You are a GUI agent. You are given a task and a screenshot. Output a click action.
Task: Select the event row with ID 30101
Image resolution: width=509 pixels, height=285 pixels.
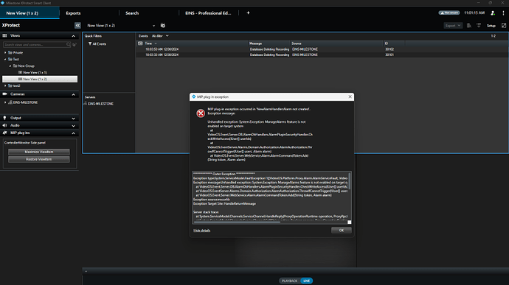tap(322, 54)
